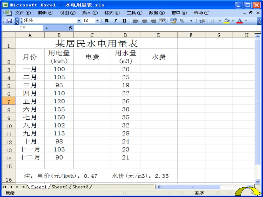
Task: Click the Name Box showing I7
Action: (23, 28)
